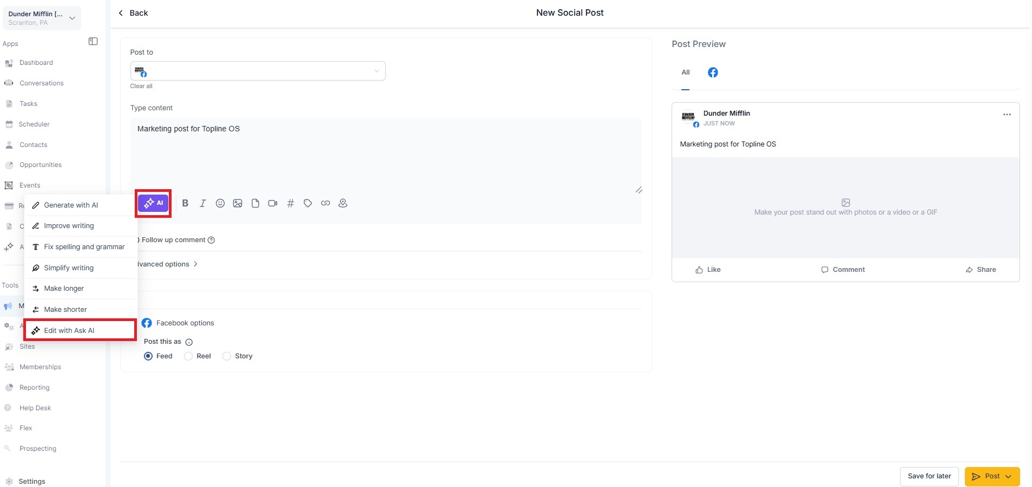
Task: Open Prospecting in the sidebar
Action: point(38,449)
